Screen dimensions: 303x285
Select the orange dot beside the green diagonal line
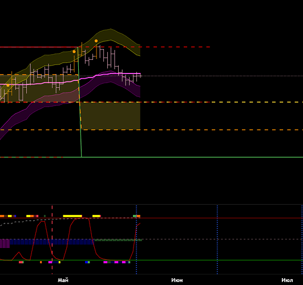pos(74,51)
